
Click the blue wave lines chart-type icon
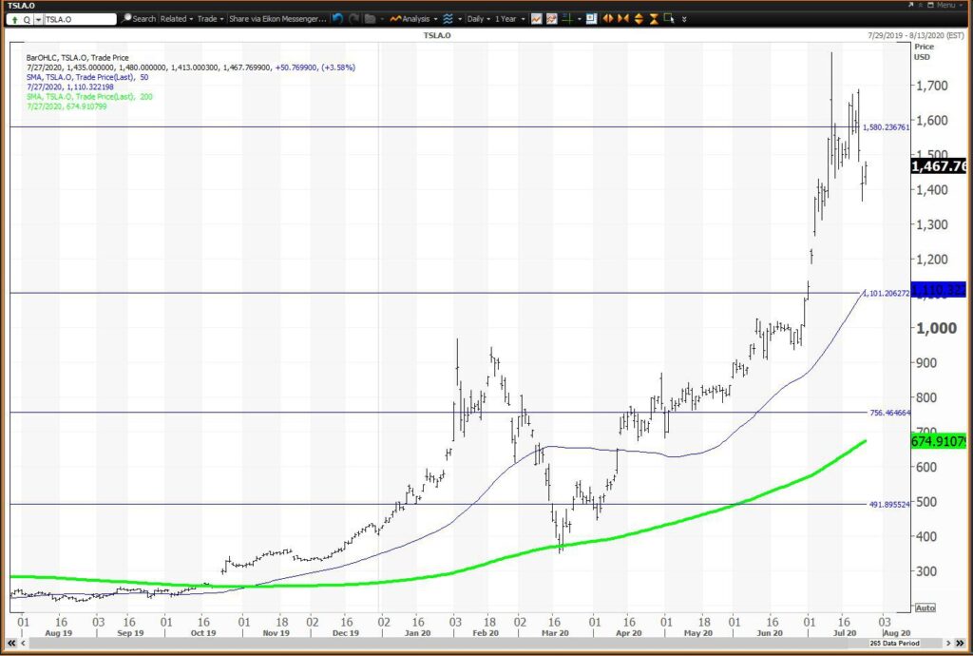coord(448,19)
